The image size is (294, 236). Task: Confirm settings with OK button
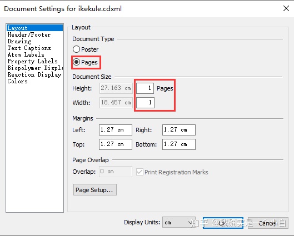click(223, 223)
